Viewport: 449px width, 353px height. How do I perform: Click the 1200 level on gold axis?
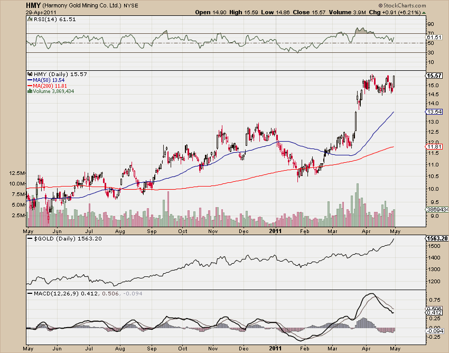point(434,281)
